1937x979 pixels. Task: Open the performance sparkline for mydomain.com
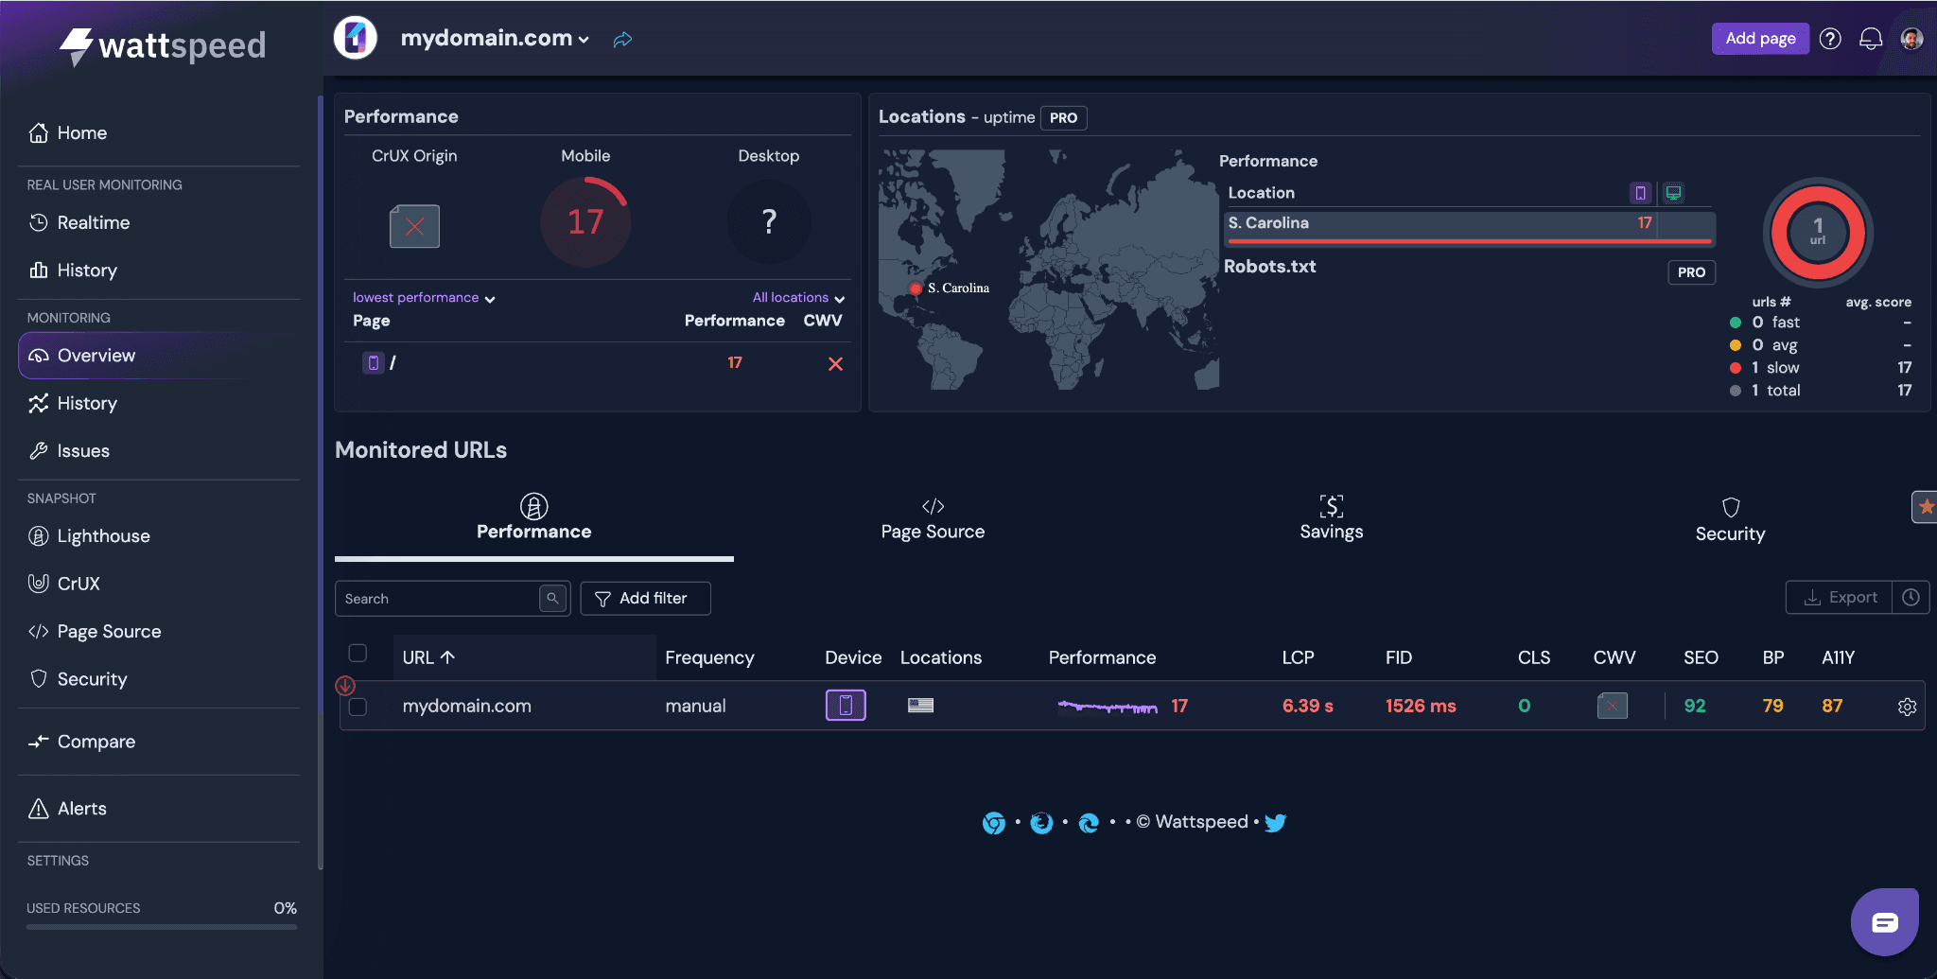pos(1107,707)
